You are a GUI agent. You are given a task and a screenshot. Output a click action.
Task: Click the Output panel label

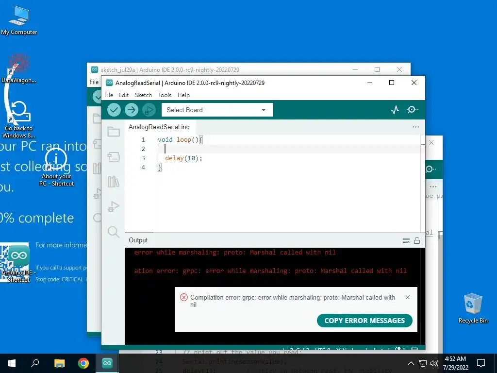pyautogui.click(x=138, y=240)
